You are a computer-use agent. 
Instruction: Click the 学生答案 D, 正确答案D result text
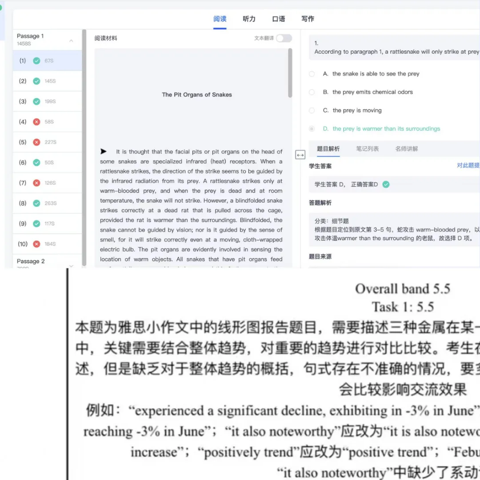(346, 184)
